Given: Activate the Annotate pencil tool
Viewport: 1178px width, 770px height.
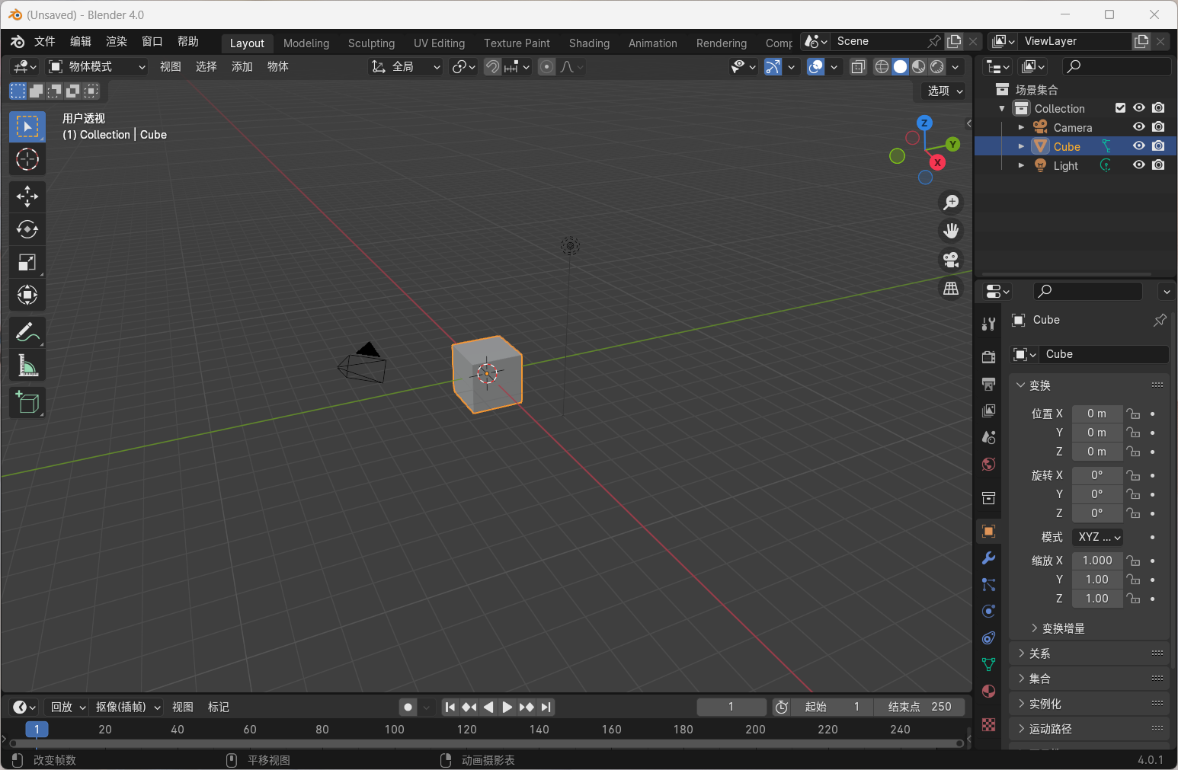Looking at the screenshot, I should coord(27,333).
